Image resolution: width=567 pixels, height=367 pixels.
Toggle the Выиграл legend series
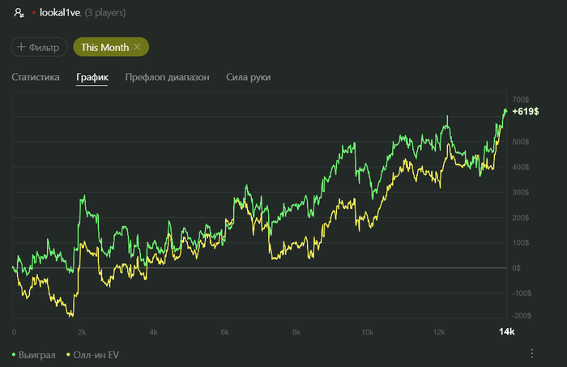coord(34,355)
